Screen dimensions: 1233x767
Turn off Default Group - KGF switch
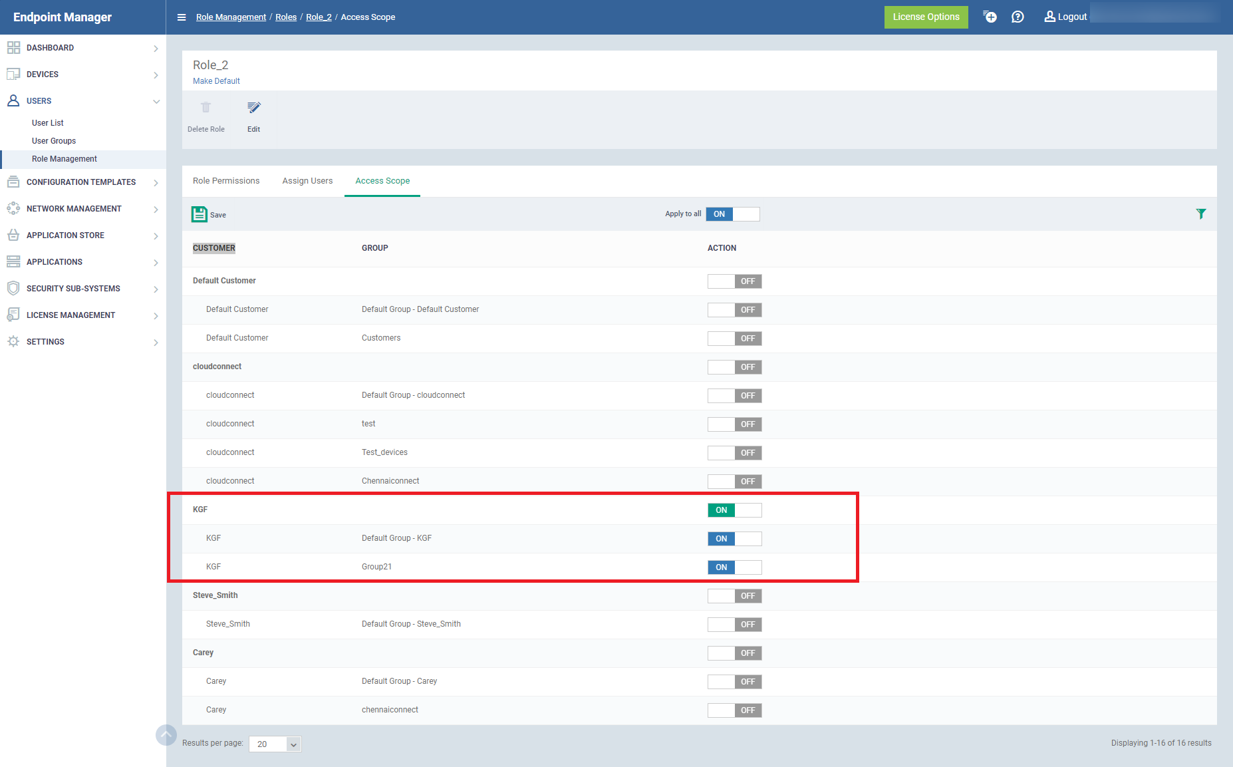coord(735,539)
